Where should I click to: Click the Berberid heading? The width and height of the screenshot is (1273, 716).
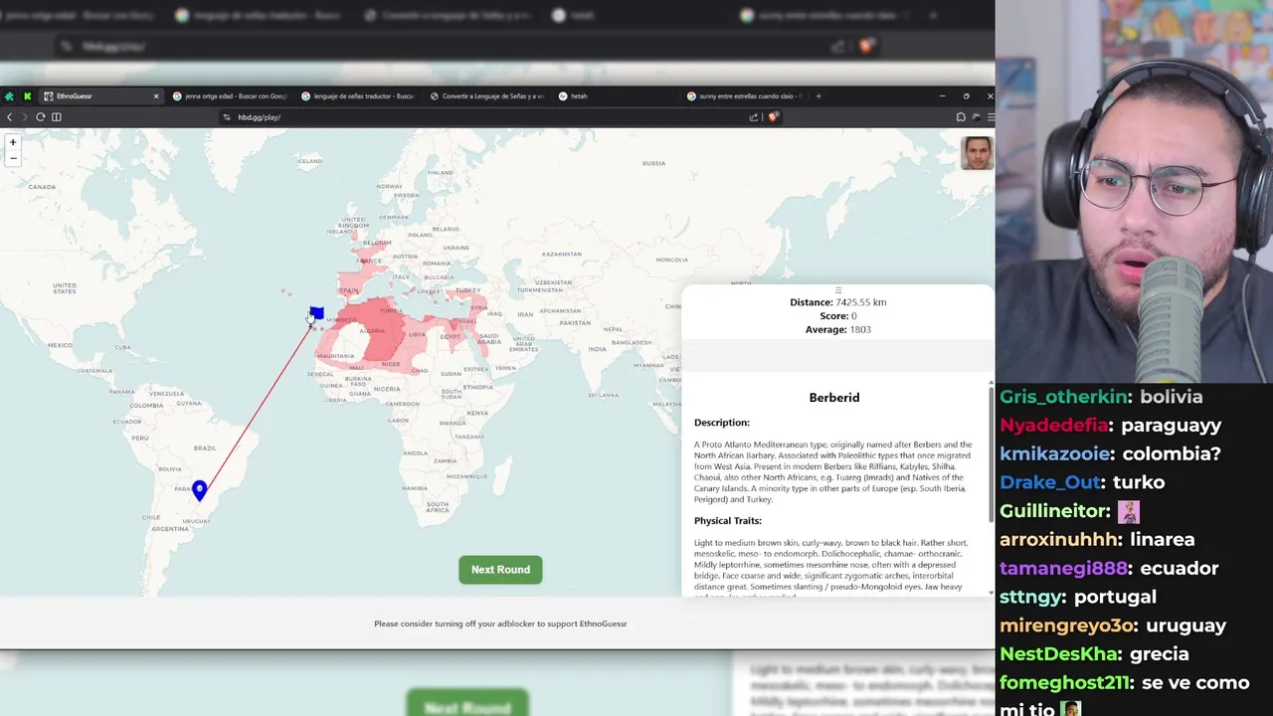834,398
